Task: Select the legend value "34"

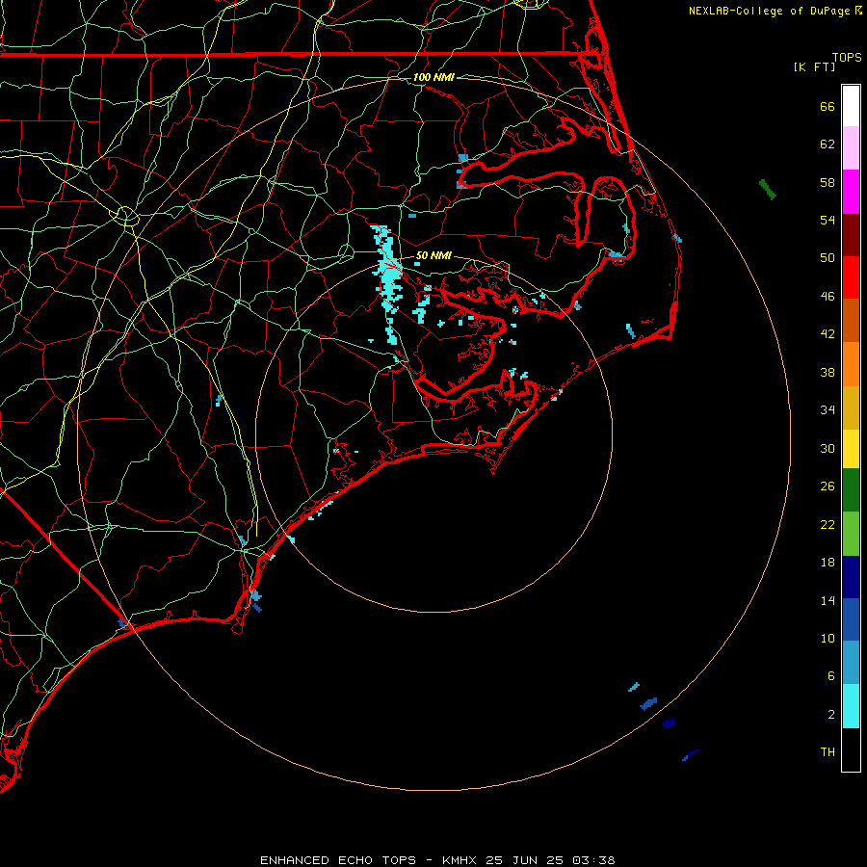Action: point(828,410)
